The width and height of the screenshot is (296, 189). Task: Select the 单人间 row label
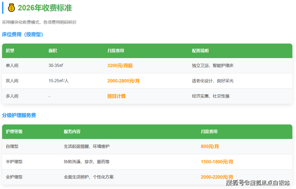tap(12, 65)
